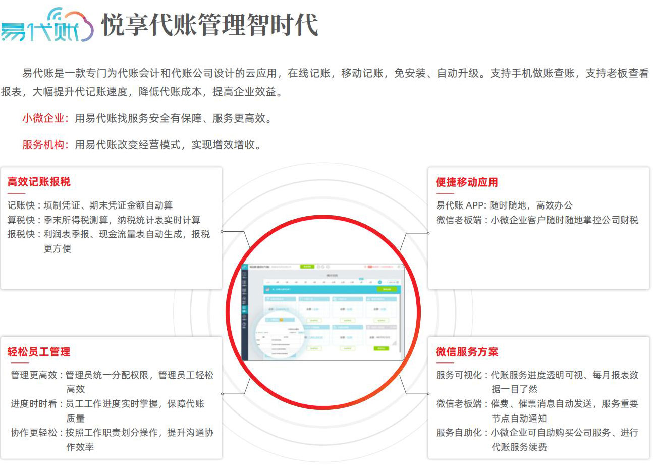Open the 高效记账报税 card heading
653x467 pixels.
39,182
